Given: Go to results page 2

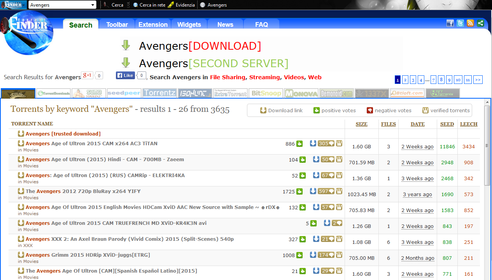Looking at the screenshot, I should [405, 80].
